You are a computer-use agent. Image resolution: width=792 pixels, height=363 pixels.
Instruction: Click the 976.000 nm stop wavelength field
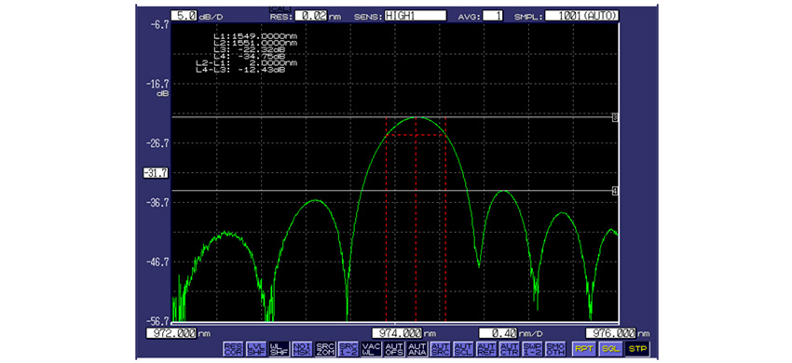point(611,333)
